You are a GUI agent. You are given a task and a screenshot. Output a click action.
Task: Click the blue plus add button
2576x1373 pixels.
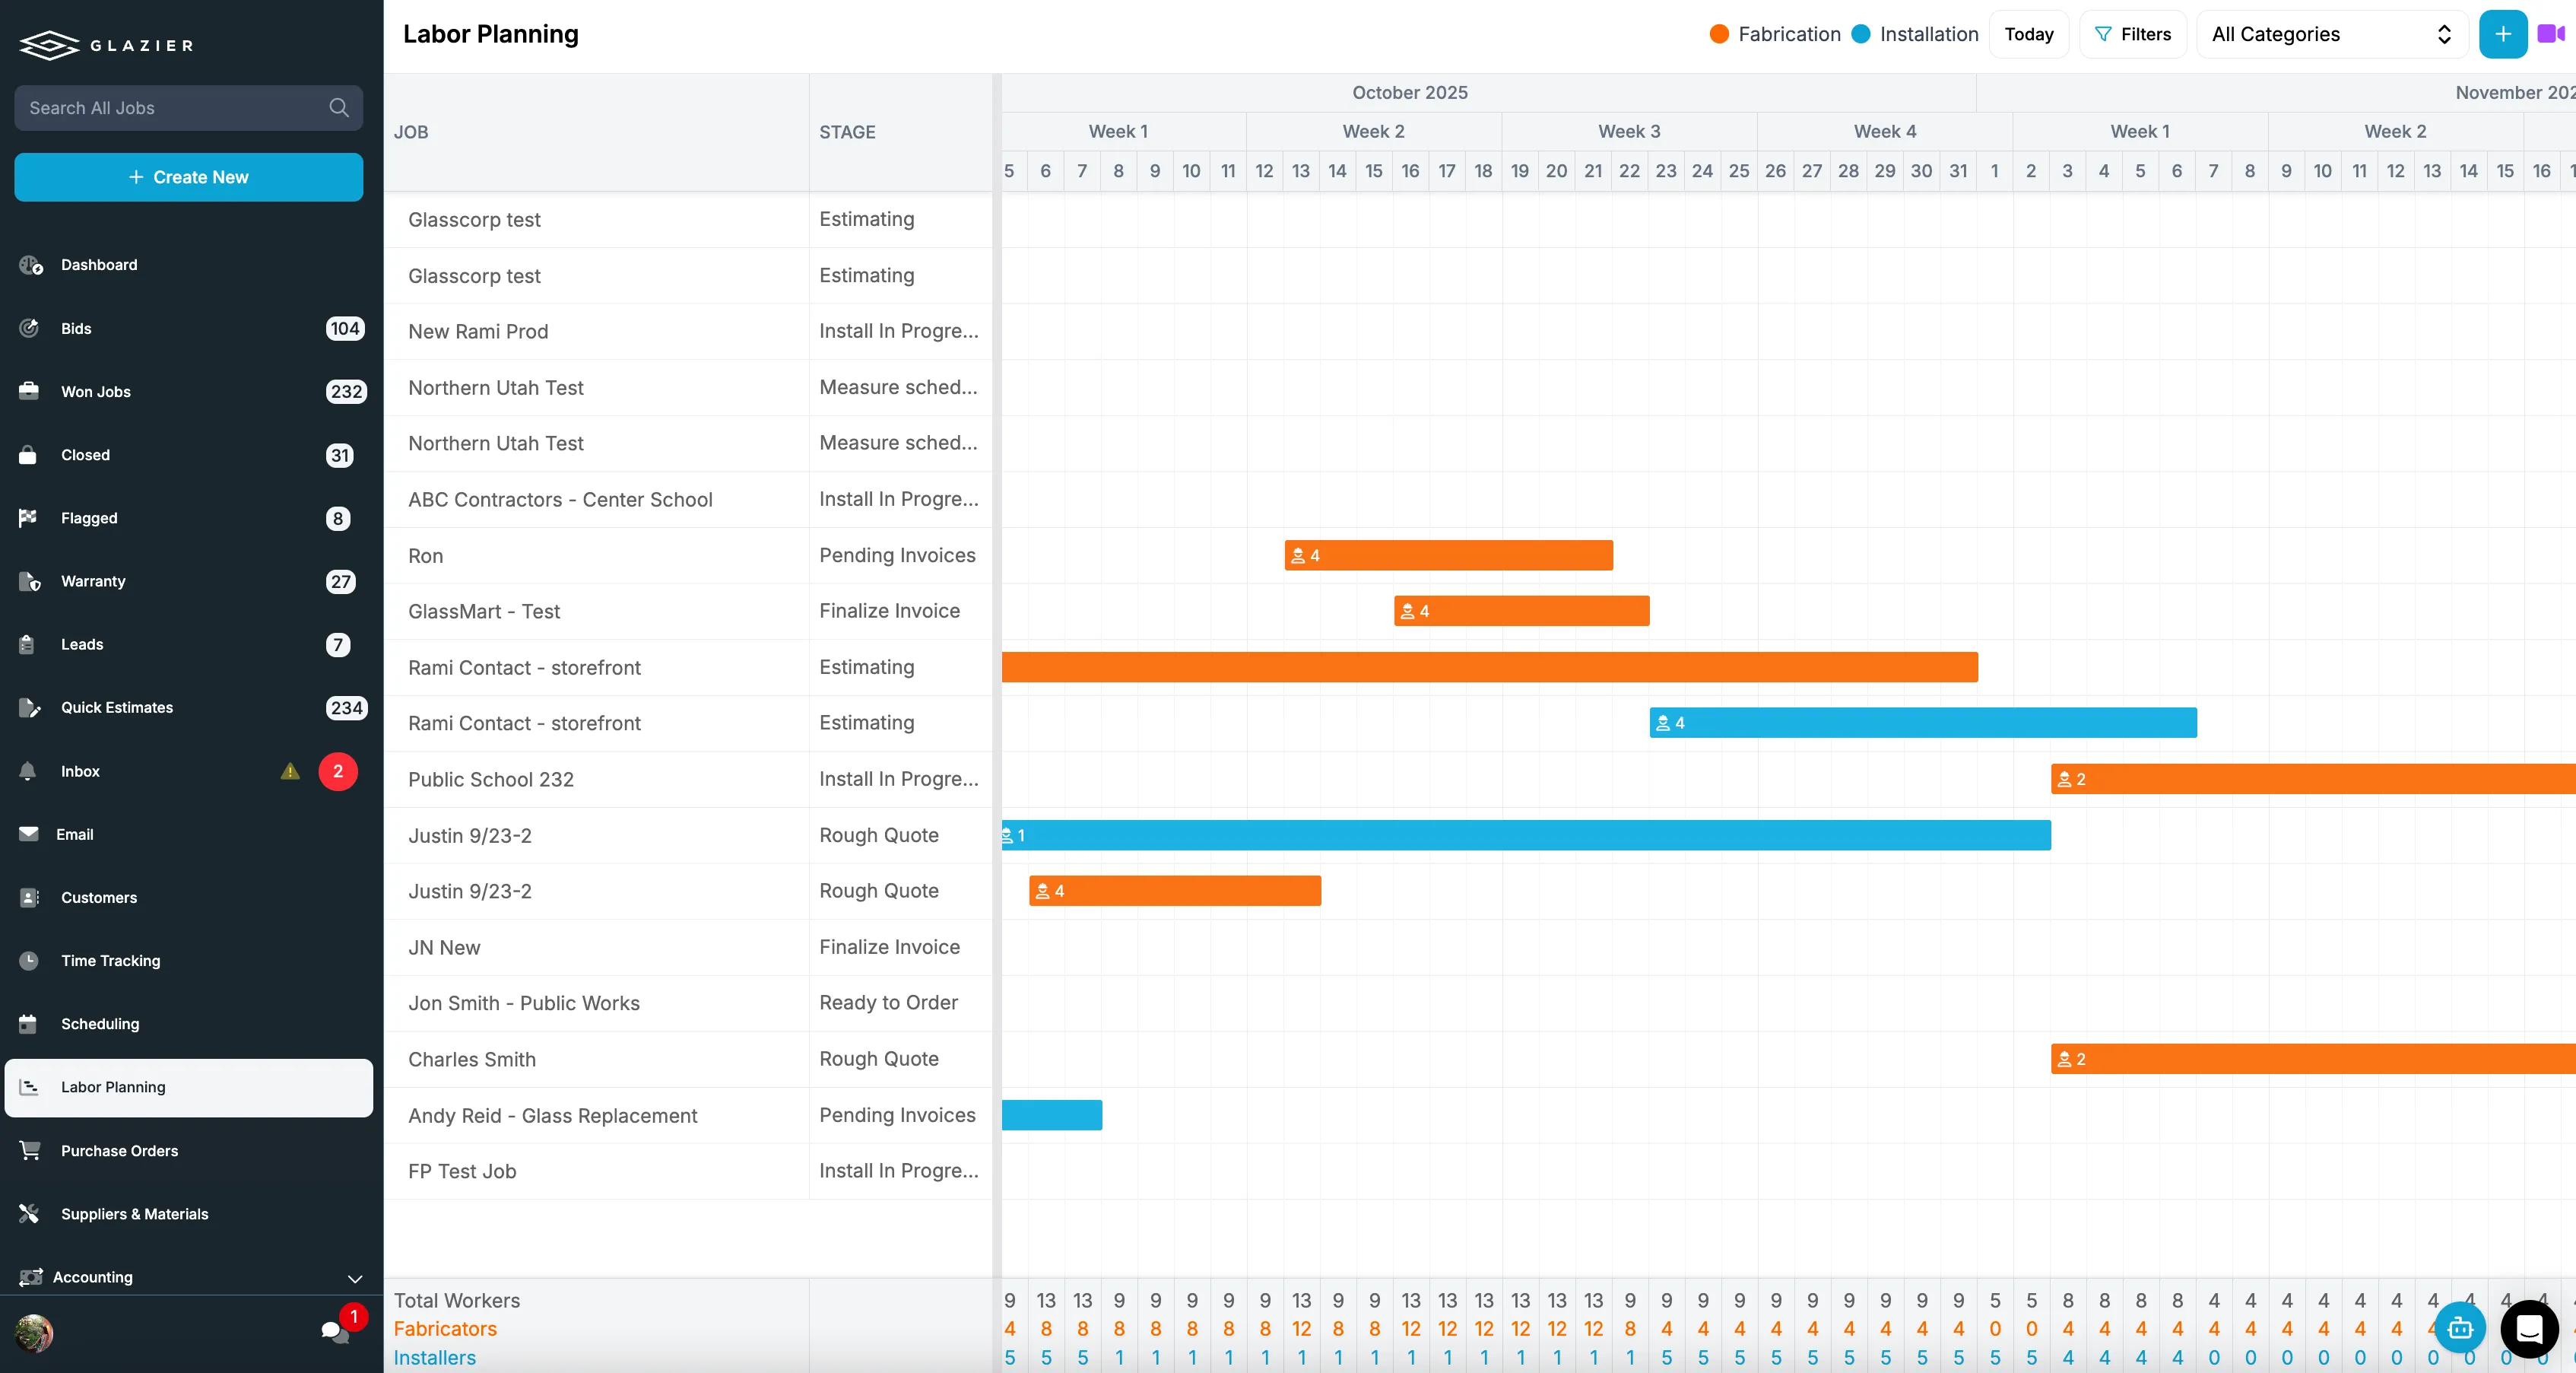2503,34
